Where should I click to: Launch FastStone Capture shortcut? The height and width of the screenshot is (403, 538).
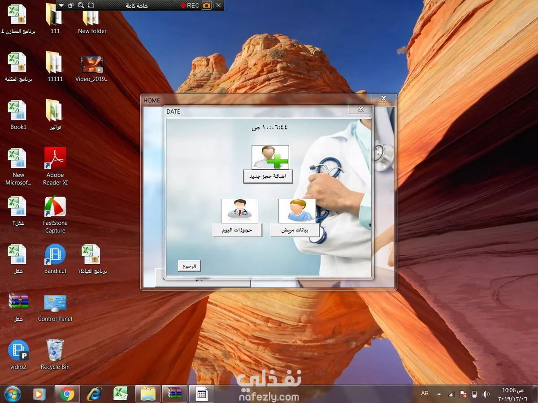pyautogui.click(x=55, y=215)
